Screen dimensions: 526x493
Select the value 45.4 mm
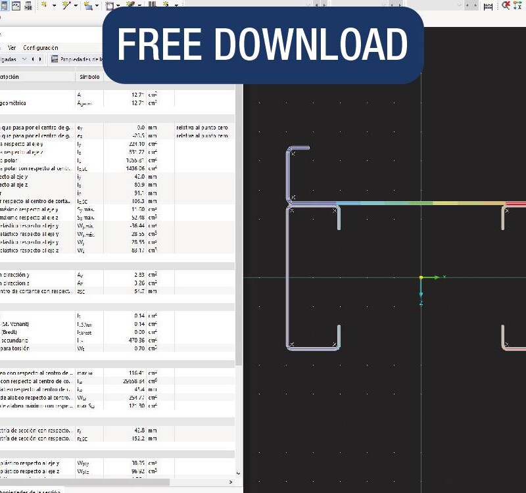(139, 389)
